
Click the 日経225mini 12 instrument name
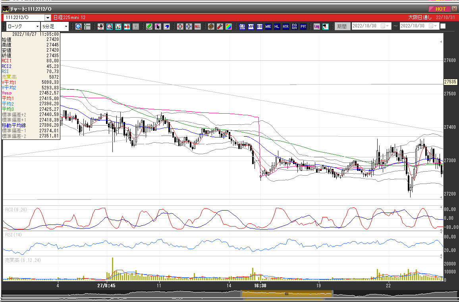click(69, 17)
